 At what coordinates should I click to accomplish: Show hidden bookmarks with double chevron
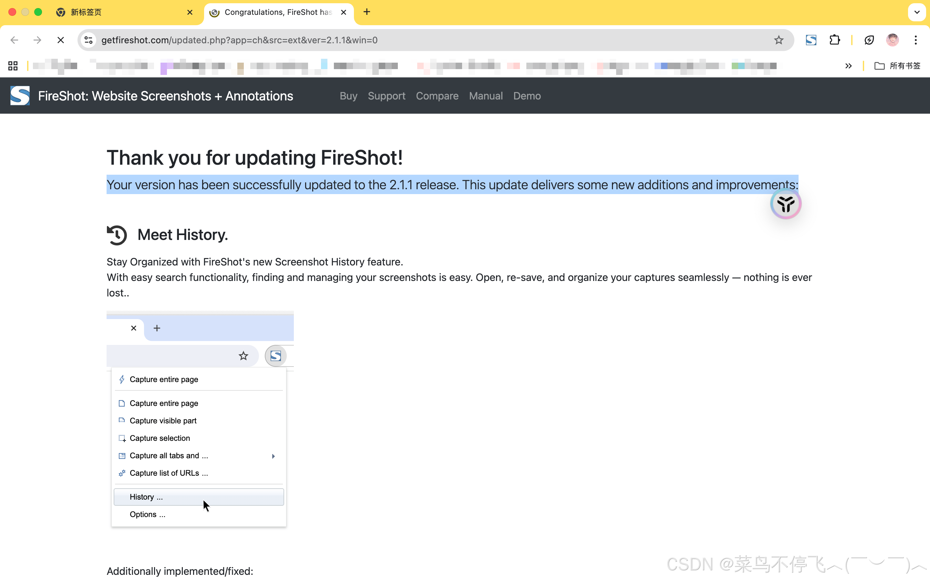tap(848, 66)
